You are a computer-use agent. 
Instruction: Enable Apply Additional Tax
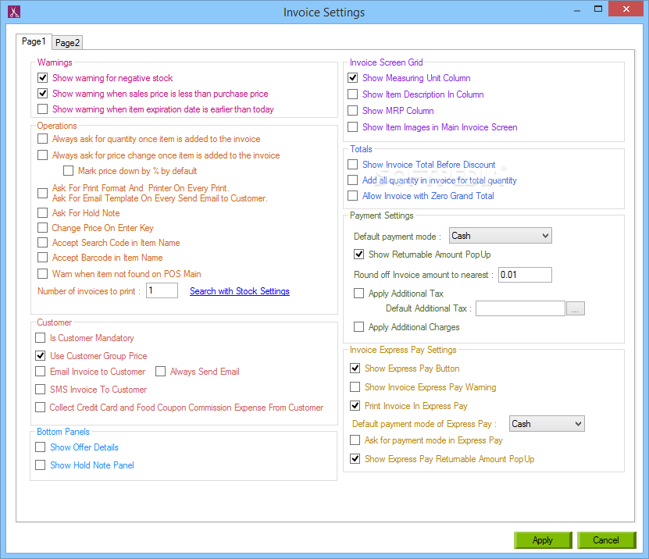point(359,294)
